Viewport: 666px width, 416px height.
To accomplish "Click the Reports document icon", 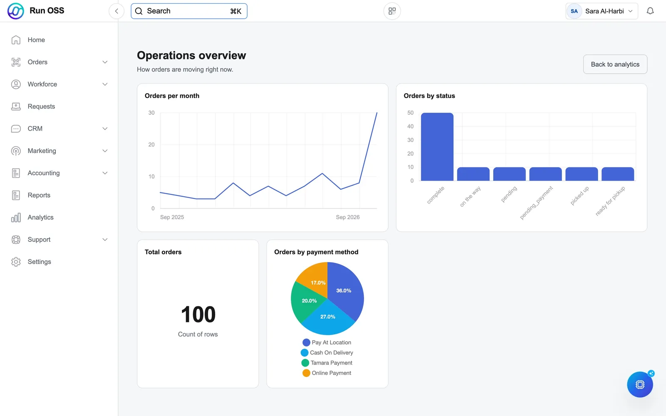I will pyautogui.click(x=16, y=195).
